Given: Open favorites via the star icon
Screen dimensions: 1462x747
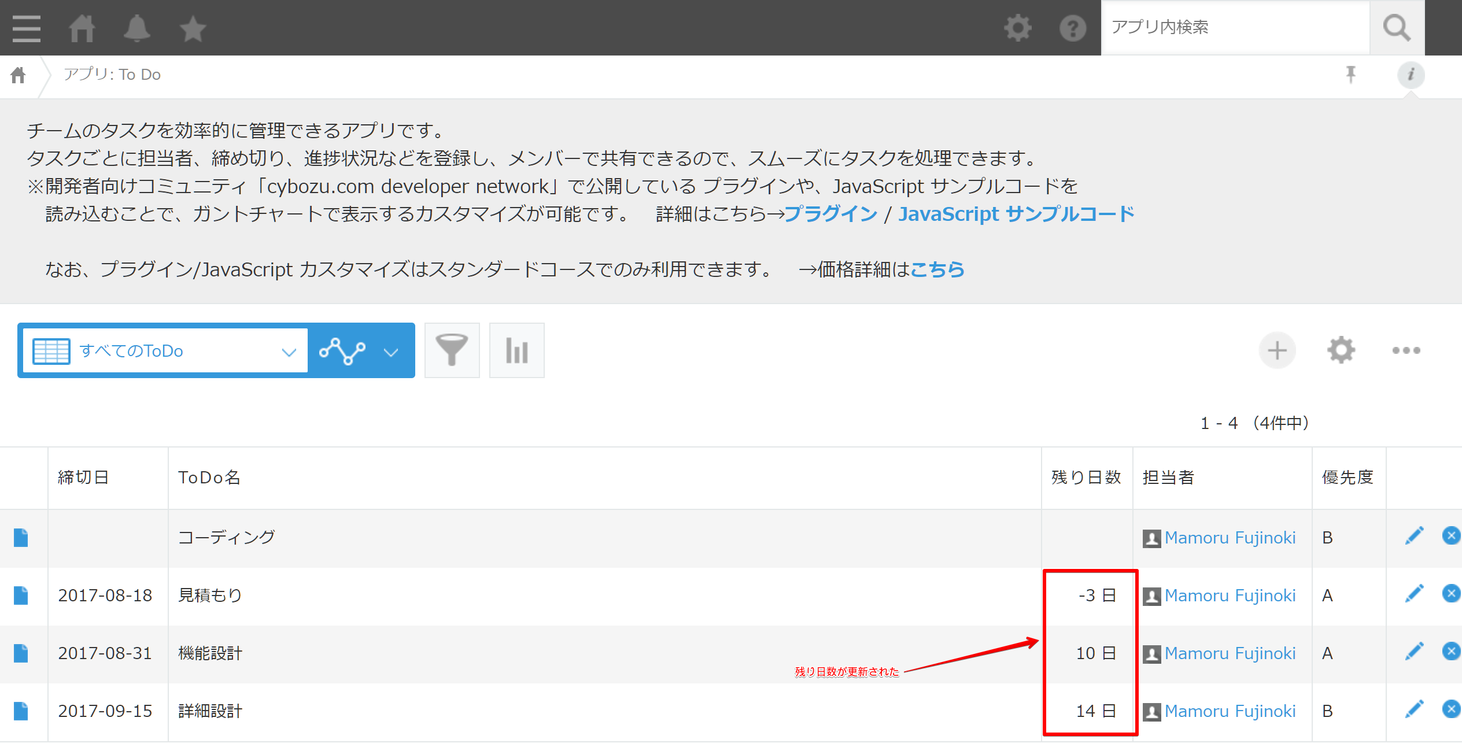Looking at the screenshot, I should (x=193, y=27).
